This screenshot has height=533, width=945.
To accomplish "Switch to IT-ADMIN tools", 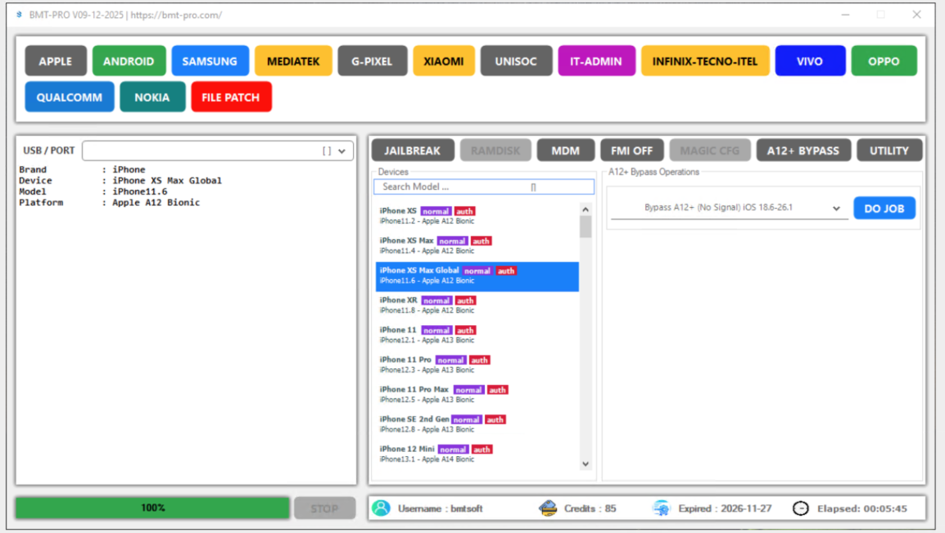I will coord(596,61).
